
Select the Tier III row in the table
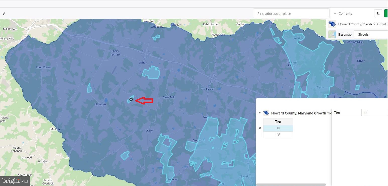click(278, 128)
